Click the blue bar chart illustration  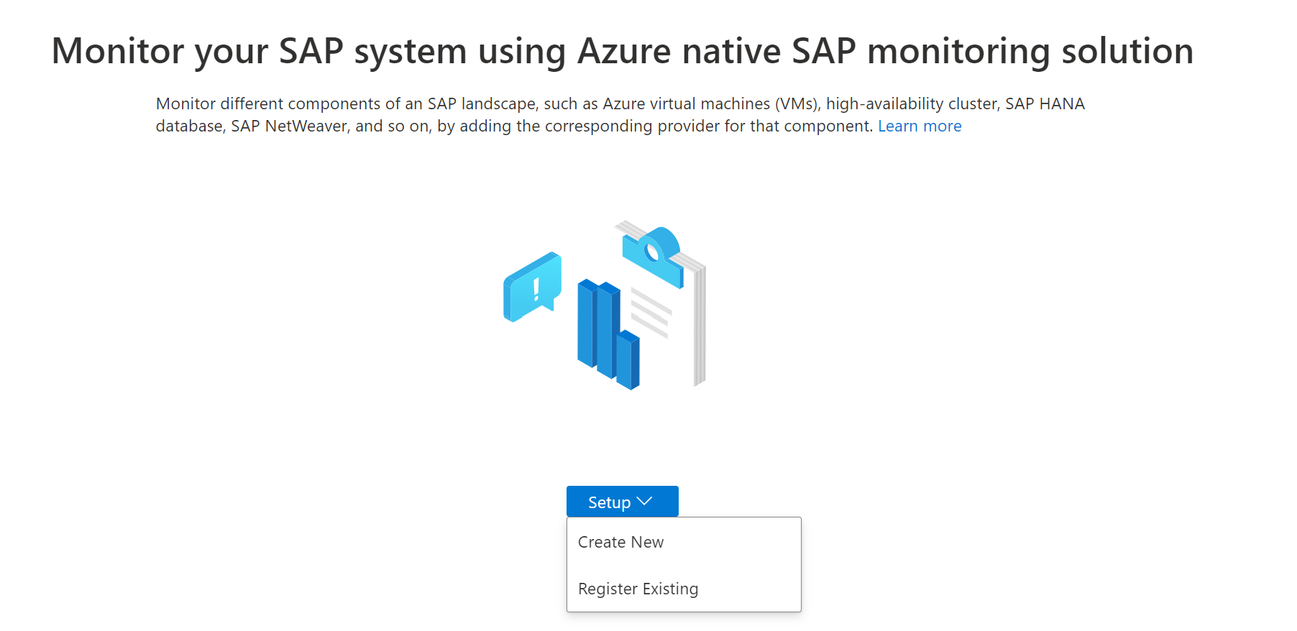pyautogui.click(x=608, y=334)
